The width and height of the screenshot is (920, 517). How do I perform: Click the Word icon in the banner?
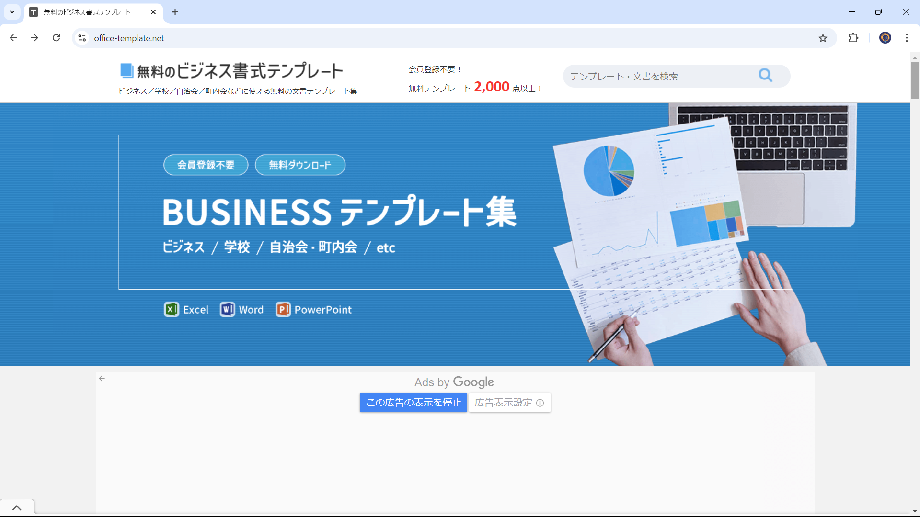coord(228,309)
